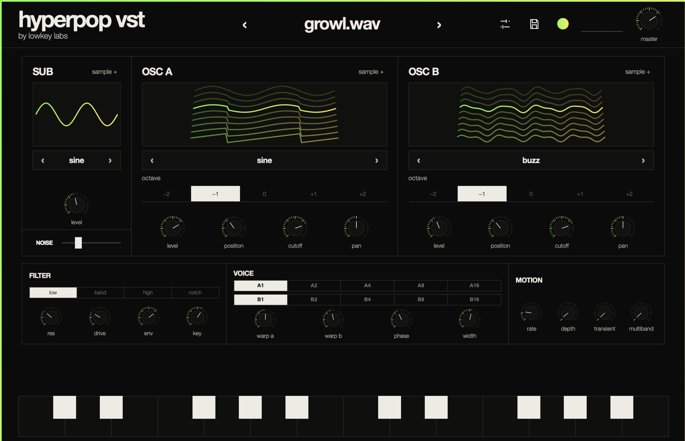Click the filter drive knob
This screenshot has height=441, width=685.
pos(100,317)
